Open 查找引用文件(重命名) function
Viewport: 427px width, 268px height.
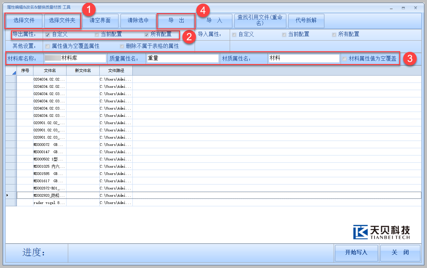point(260,20)
